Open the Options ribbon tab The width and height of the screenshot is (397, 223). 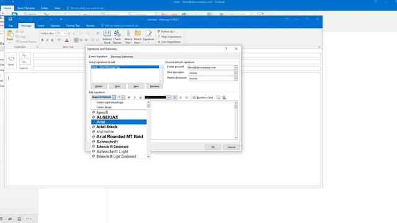tap(55, 25)
